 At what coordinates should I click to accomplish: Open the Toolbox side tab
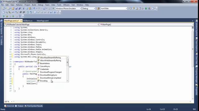pyautogui.click(x=2, y=40)
